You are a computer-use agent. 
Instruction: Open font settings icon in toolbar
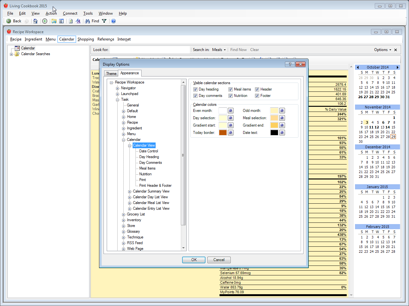point(78,21)
